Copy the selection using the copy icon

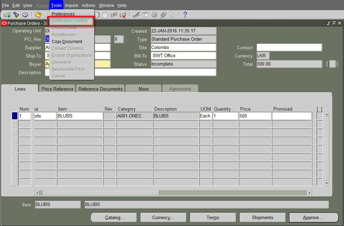pyautogui.click(x=98, y=15)
